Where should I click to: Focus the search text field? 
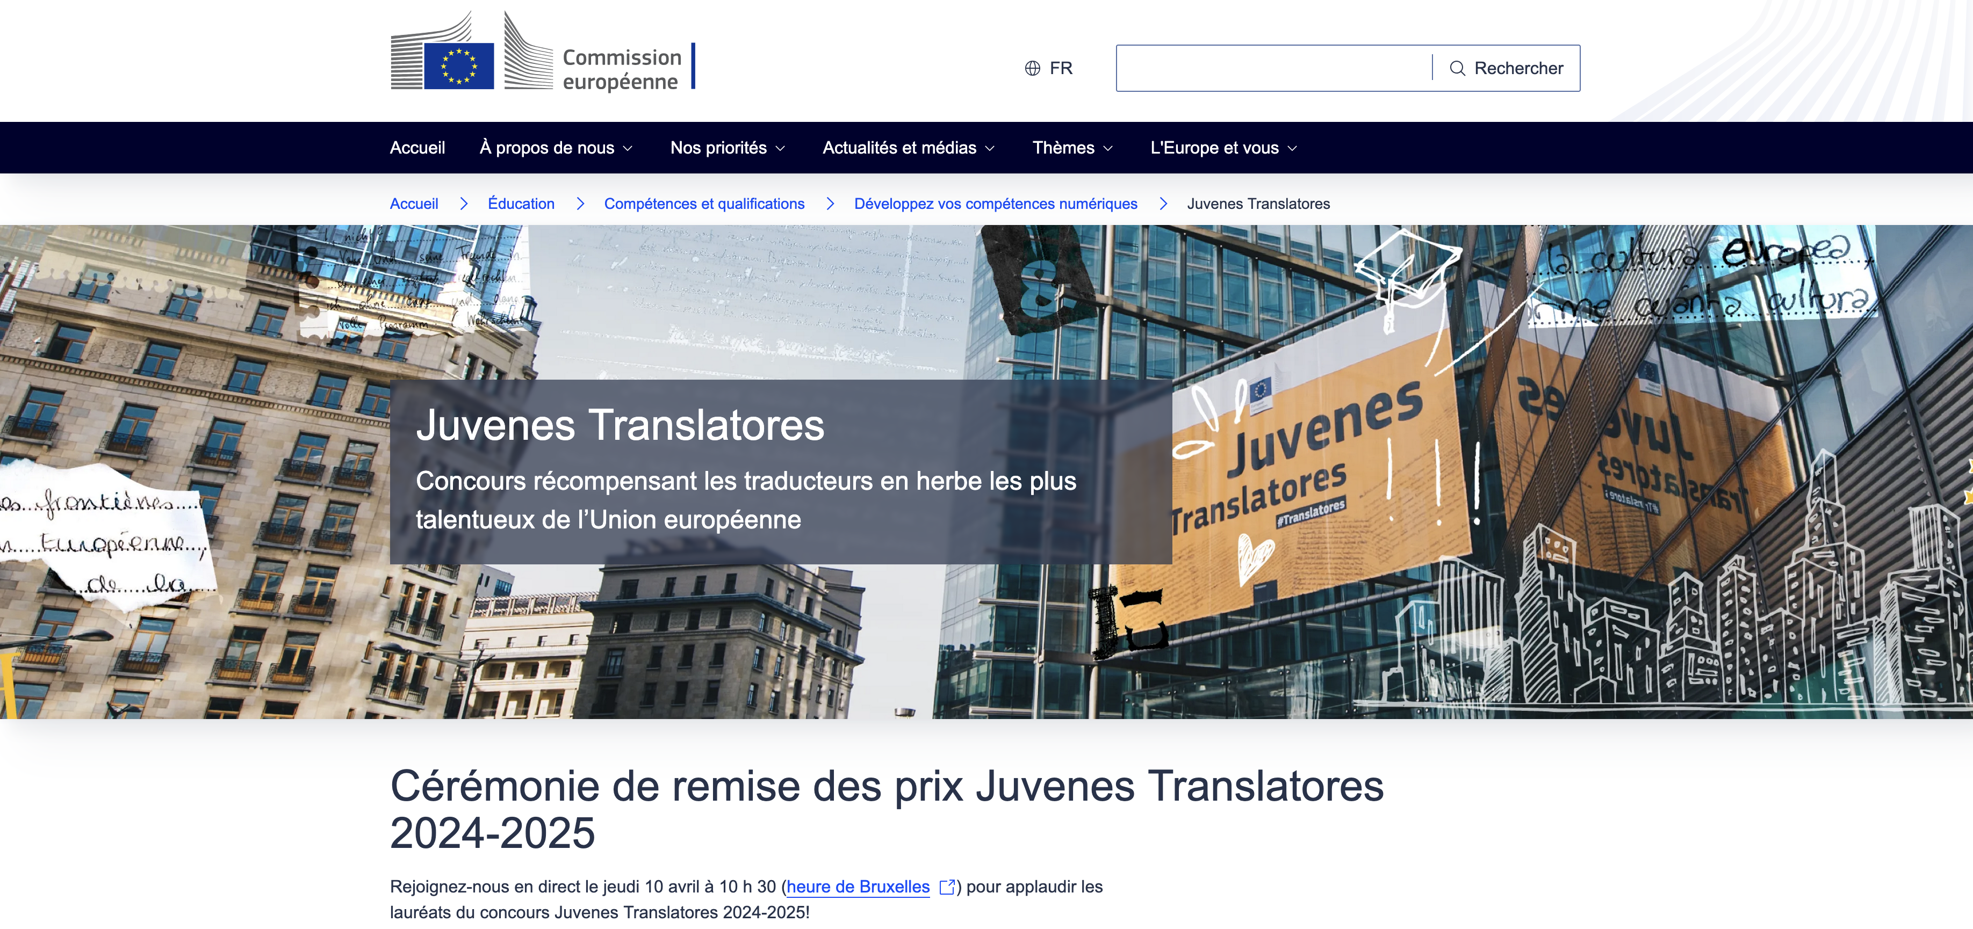1273,68
